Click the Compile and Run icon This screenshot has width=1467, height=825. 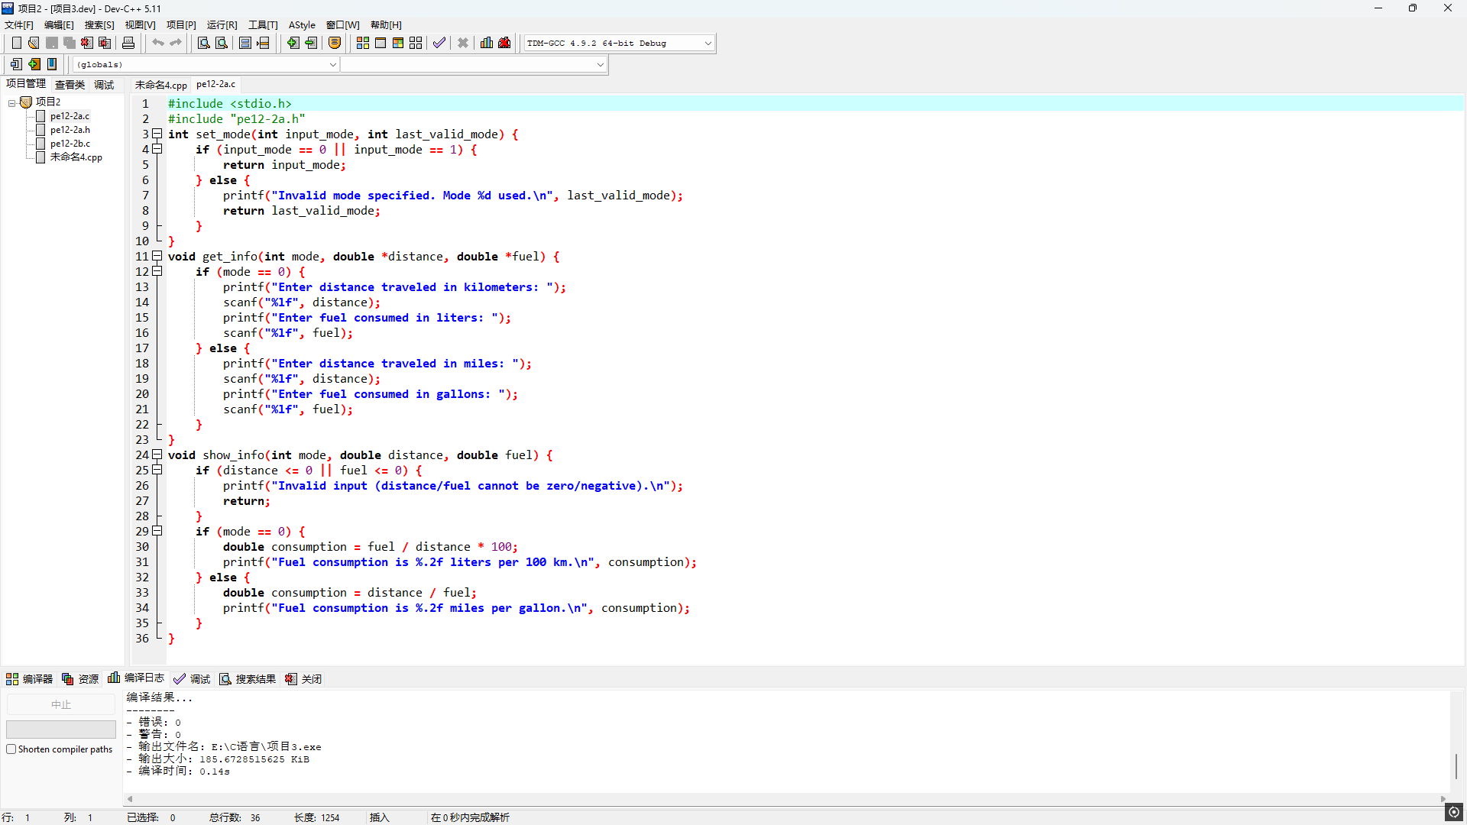coord(398,43)
